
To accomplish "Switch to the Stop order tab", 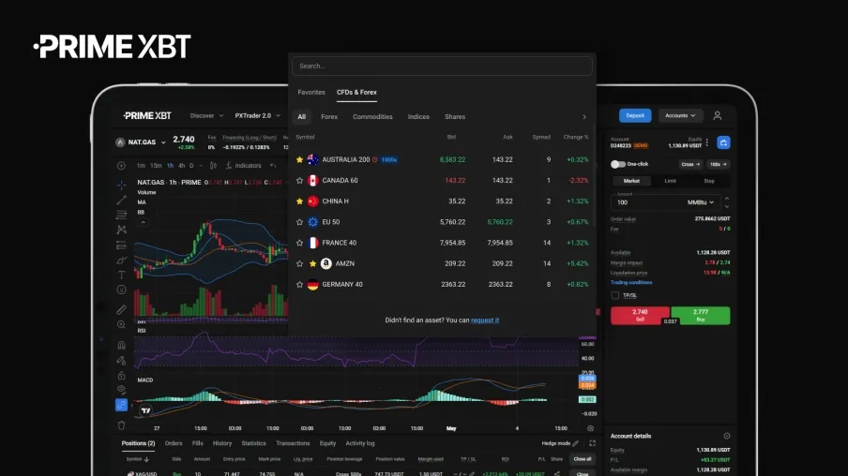I will (709, 181).
